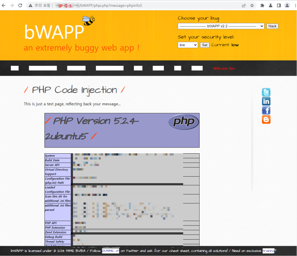
Task: Follow the @MME_IT Twitter link
Action: click(x=111, y=251)
